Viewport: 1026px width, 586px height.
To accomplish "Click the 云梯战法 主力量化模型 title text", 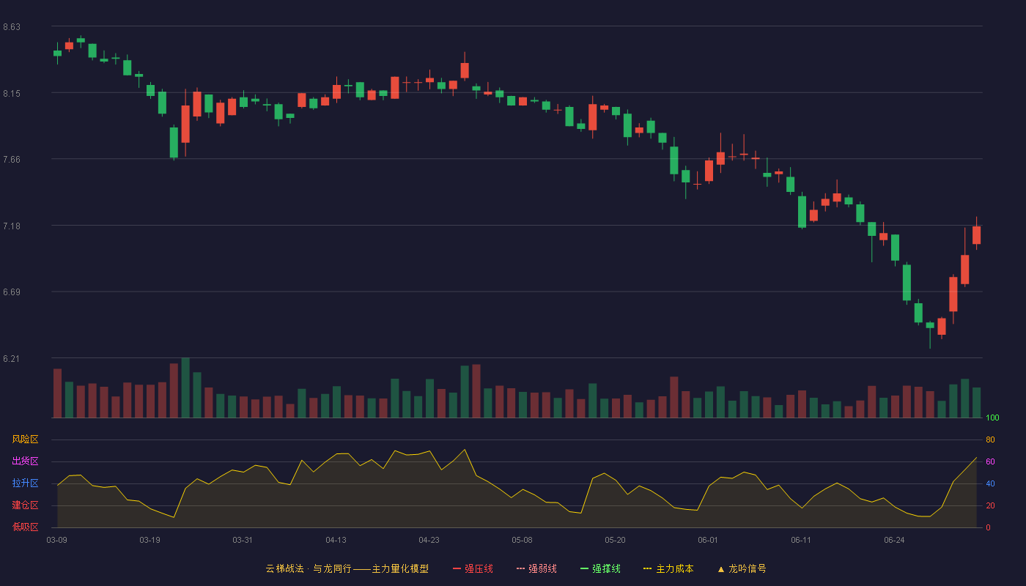I will pyautogui.click(x=347, y=568).
